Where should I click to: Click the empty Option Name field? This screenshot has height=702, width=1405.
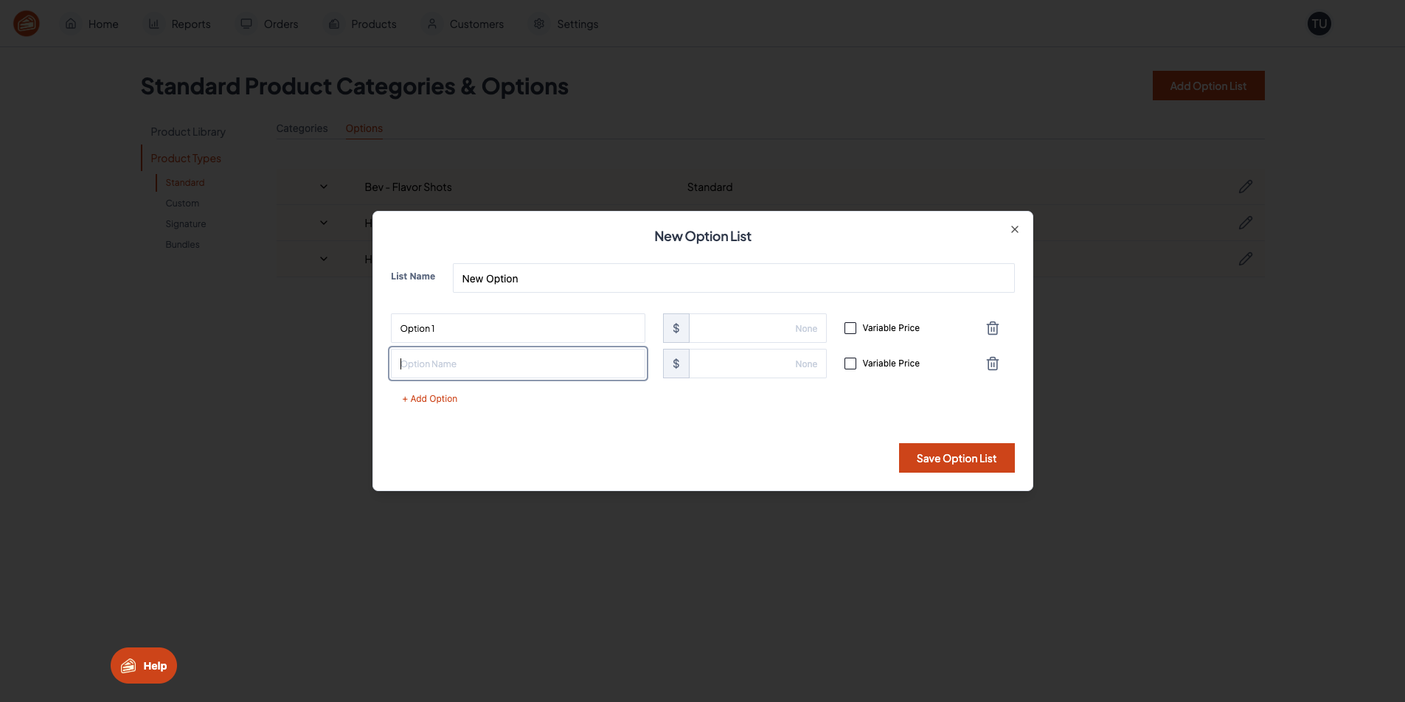(518, 364)
